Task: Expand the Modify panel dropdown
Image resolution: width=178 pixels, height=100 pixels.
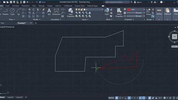Action: tap(36, 19)
